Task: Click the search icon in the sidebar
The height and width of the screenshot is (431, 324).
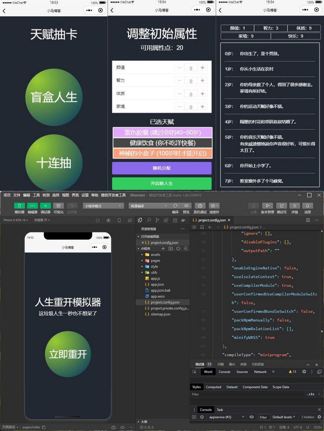Action: 149,220
